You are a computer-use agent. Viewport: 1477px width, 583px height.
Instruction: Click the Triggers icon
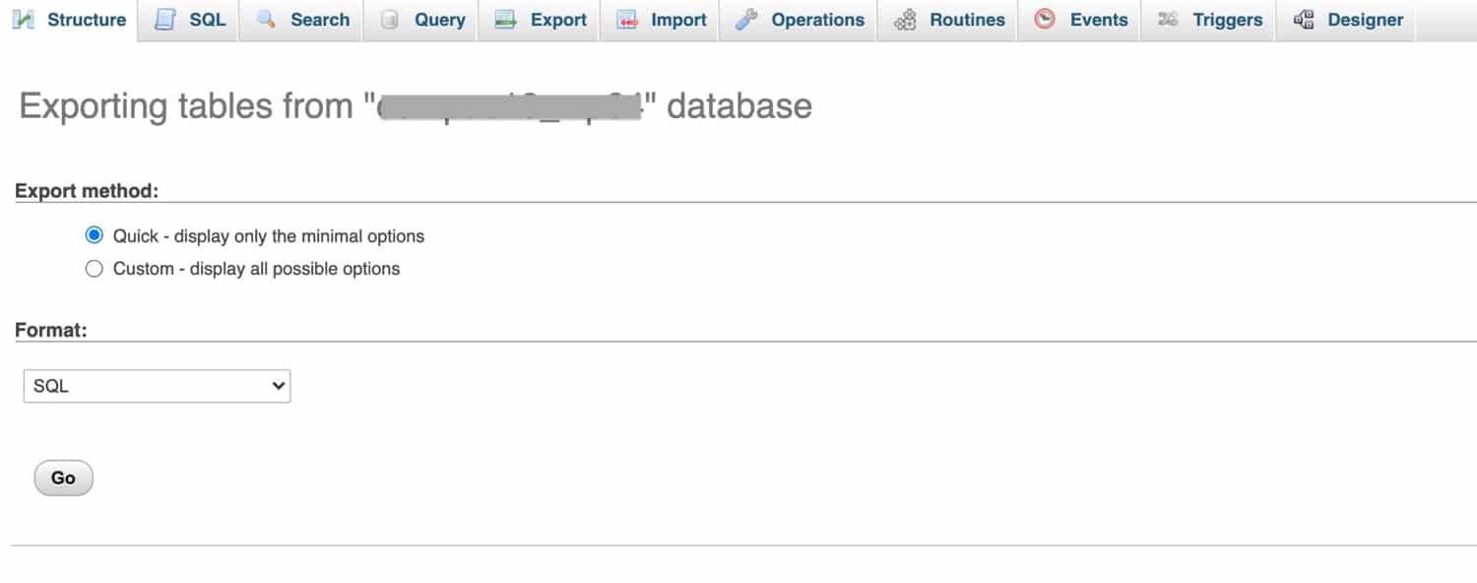click(x=1170, y=19)
